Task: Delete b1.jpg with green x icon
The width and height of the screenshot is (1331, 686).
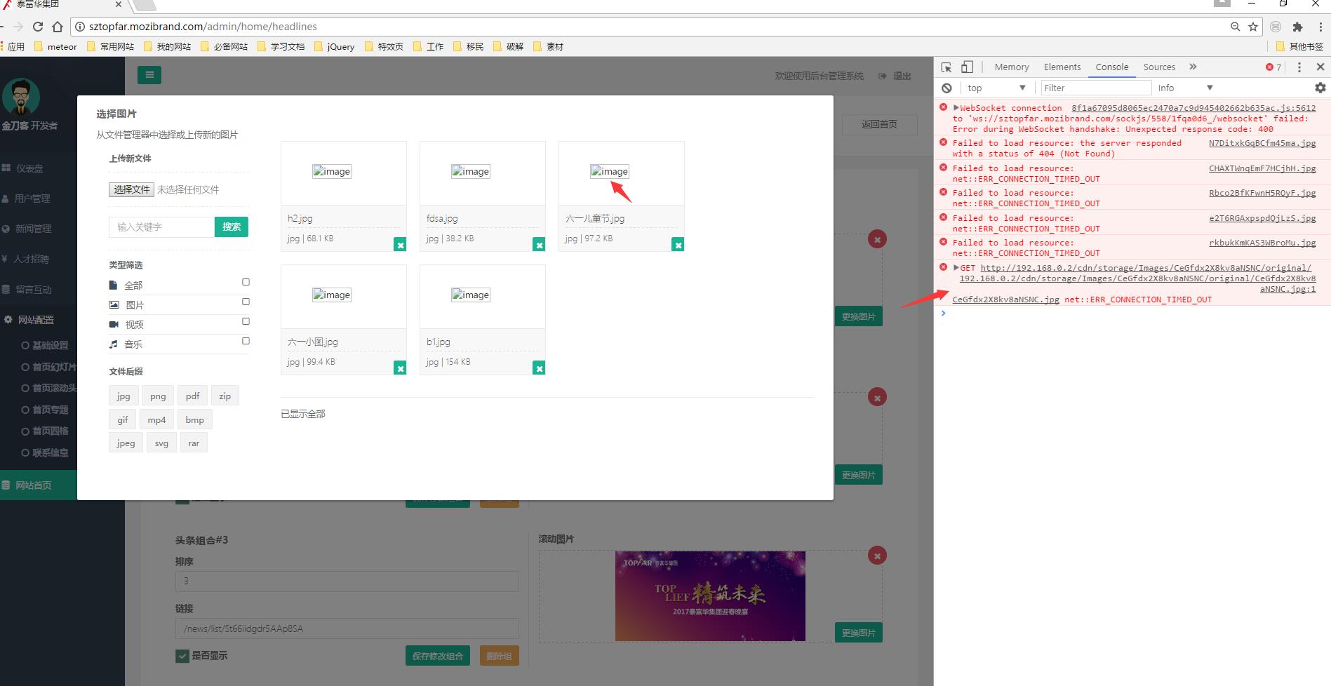Action: [539, 368]
